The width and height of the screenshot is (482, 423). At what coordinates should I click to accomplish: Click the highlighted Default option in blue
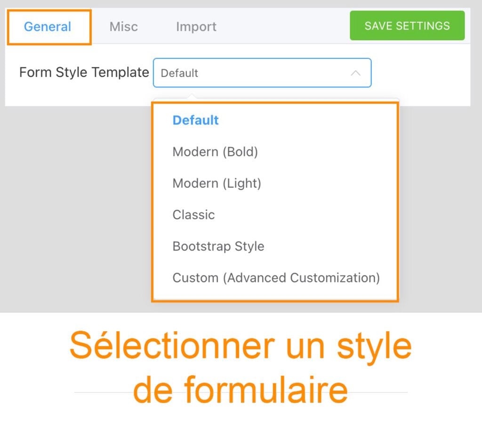click(195, 120)
